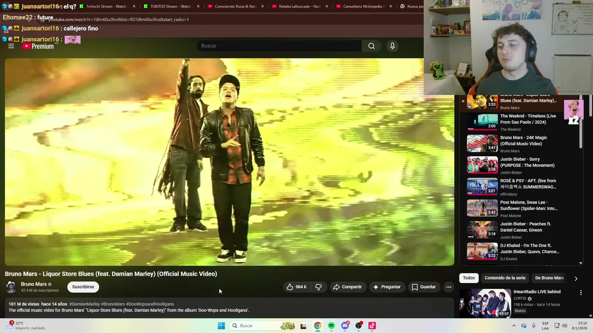593x333 pixels.
Task: Subscribe via the Suscribirse button
Action: pyautogui.click(x=83, y=287)
